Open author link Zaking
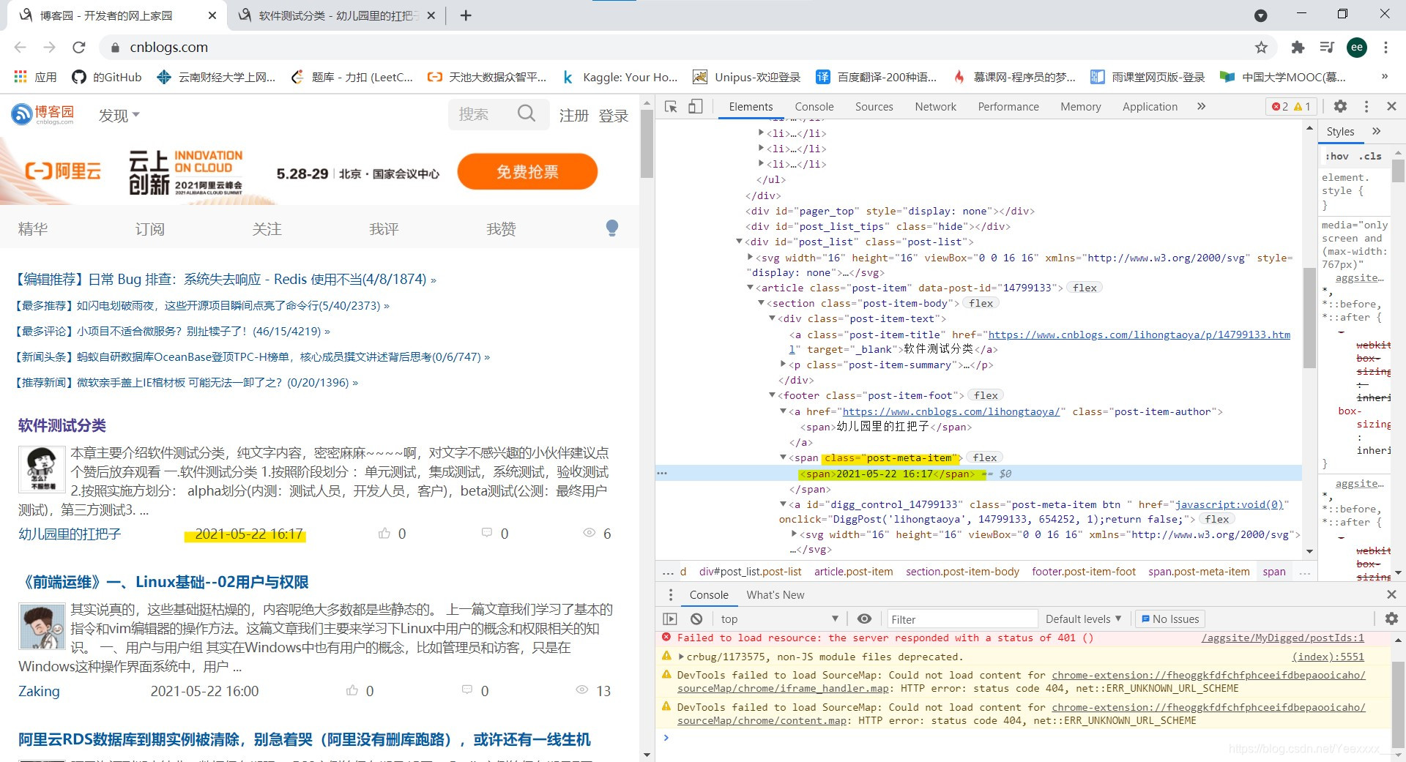Image resolution: width=1406 pixels, height=762 pixels. 39,691
